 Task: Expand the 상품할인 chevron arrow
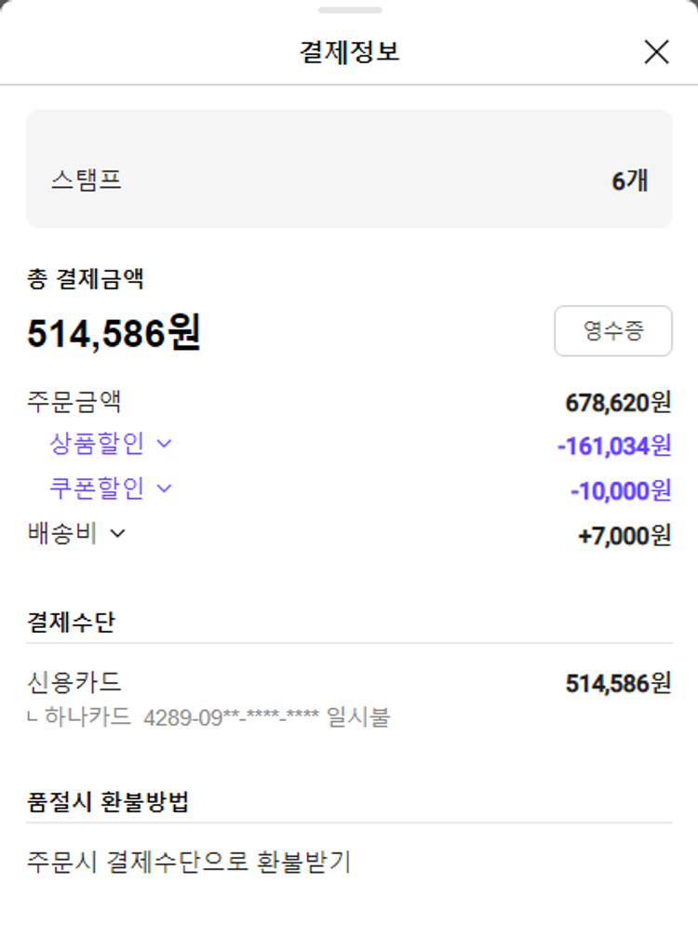[165, 444]
